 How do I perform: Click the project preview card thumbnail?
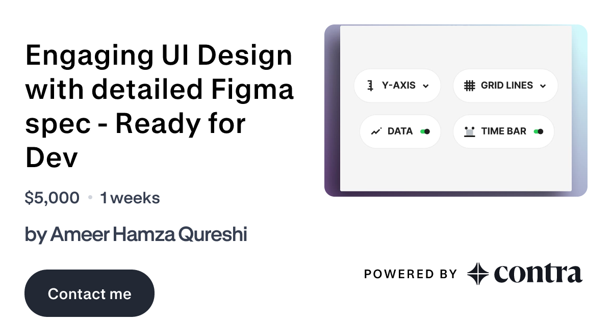(x=456, y=110)
